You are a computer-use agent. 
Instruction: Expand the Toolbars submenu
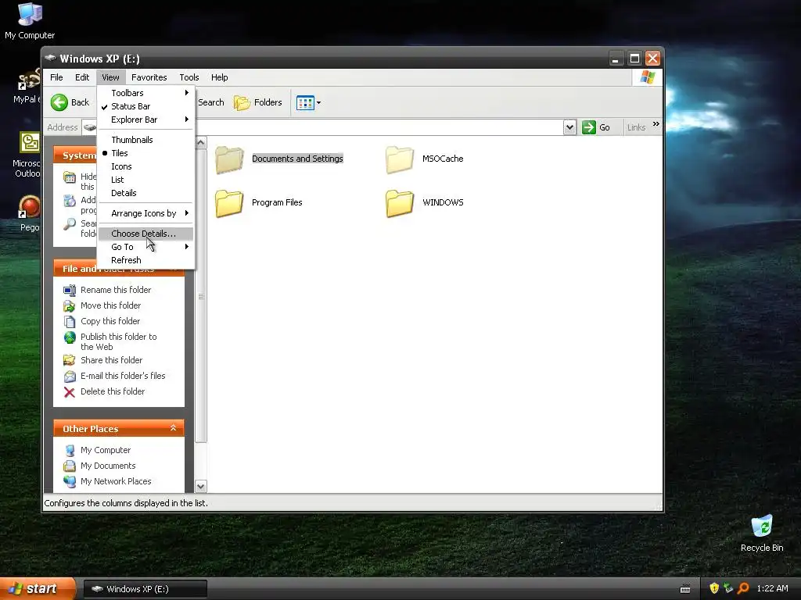click(145, 93)
